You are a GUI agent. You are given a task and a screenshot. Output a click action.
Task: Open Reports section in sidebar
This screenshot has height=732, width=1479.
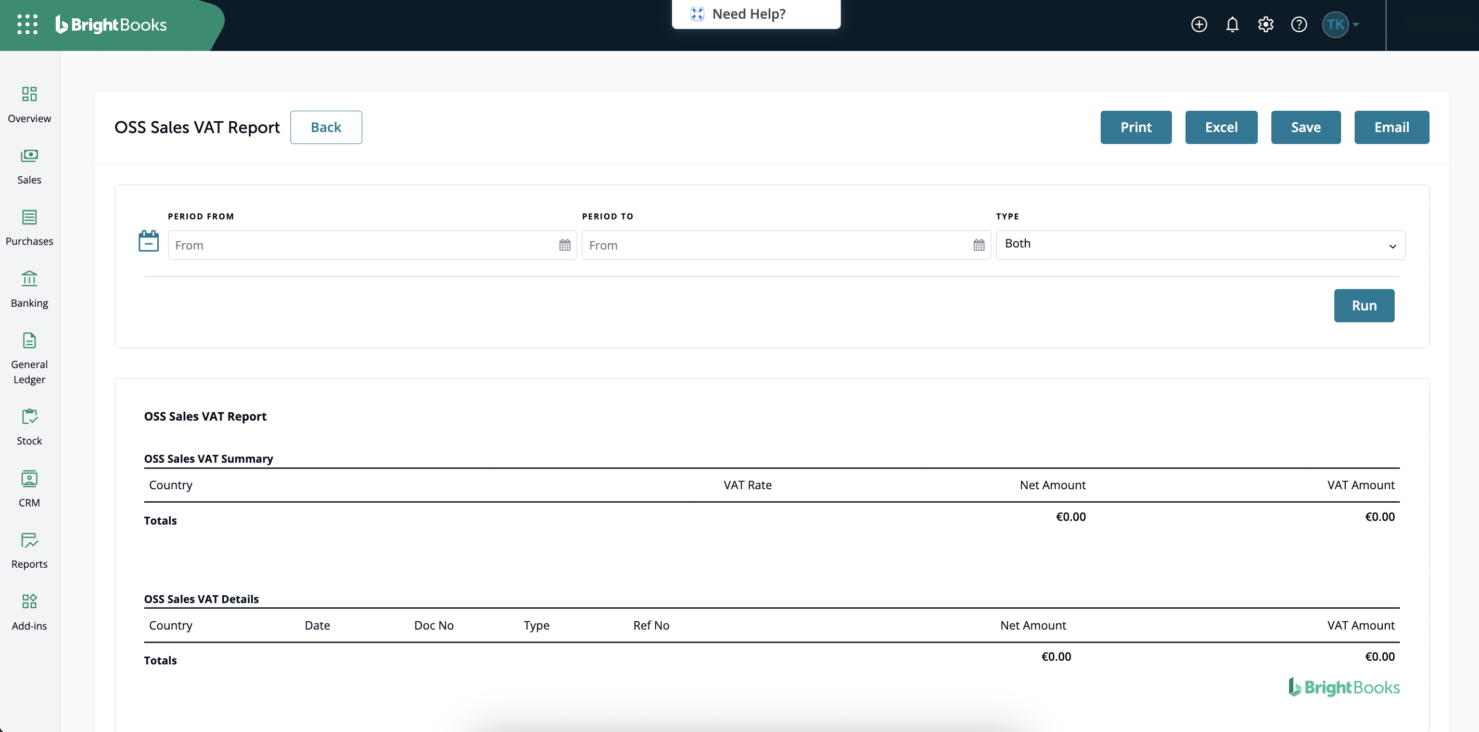(x=29, y=551)
